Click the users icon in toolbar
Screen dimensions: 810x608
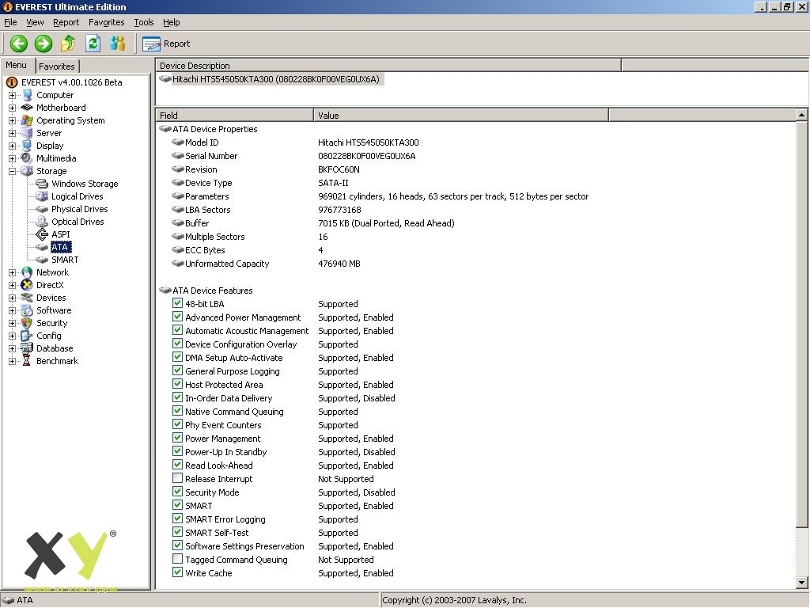point(118,44)
